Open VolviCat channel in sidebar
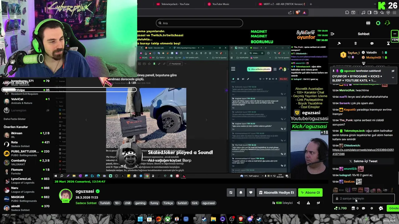Screen dimensions: 399x224 click(x=26, y=101)
